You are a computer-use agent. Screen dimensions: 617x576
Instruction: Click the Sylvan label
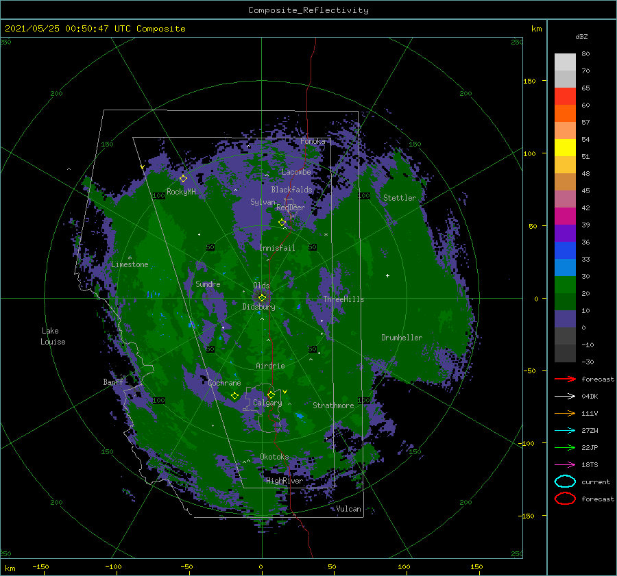click(263, 202)
